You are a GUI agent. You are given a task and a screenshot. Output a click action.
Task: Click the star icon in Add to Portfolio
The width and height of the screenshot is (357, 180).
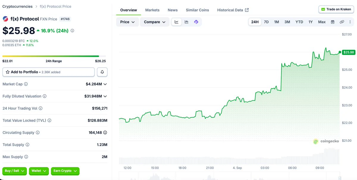click(8, 72)
